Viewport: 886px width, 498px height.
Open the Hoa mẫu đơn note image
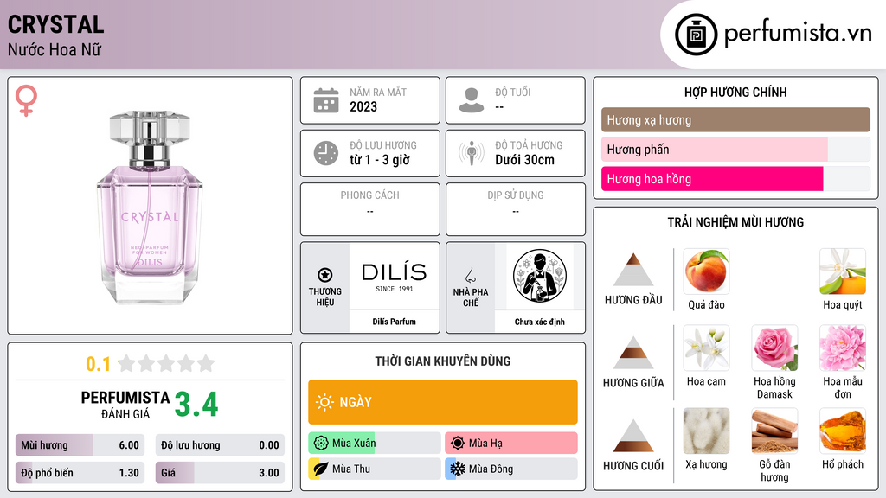(x=843, y=348)
